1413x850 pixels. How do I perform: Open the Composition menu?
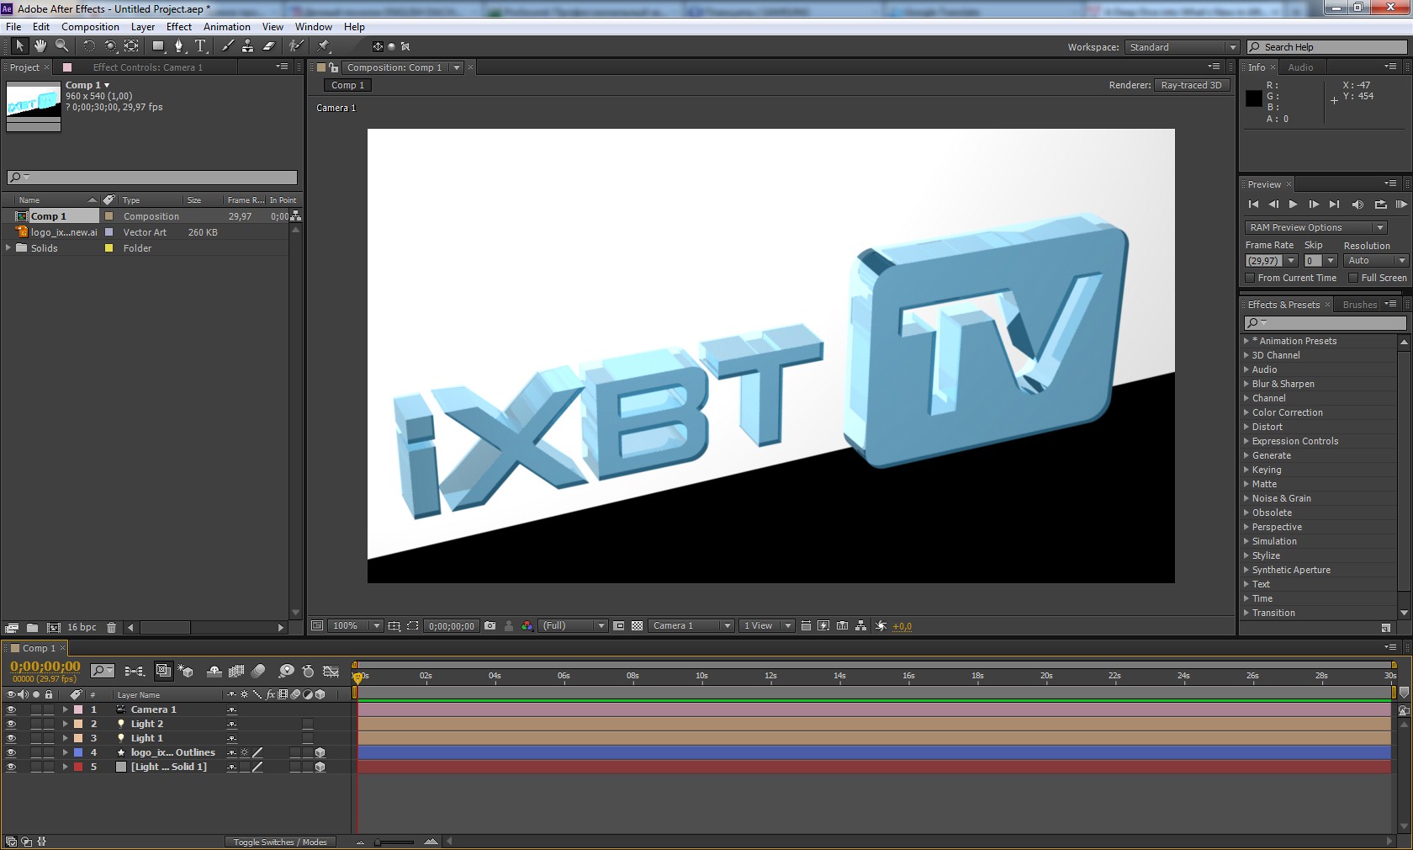[90, 27]
